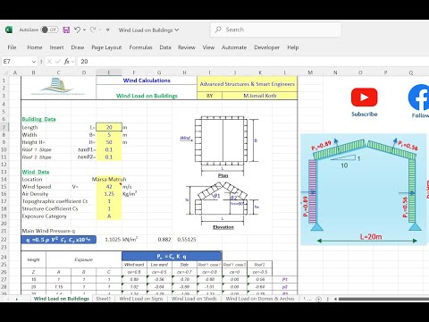Click the Wind Calculations title cell
This screenshot has height=322, width=429.
coord(147,80)
